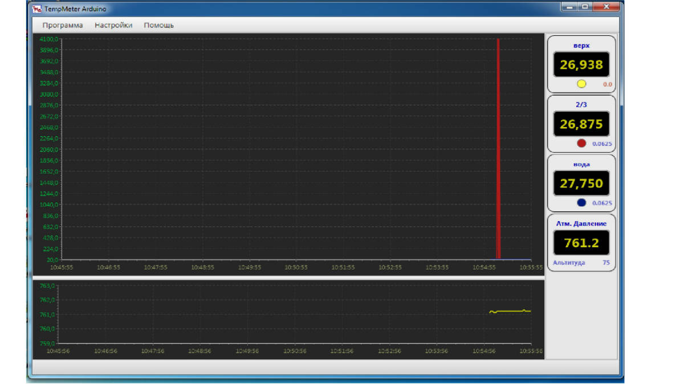Click the 763,0 label on pressure chart

pyautogui.click(x=47, y=286)
